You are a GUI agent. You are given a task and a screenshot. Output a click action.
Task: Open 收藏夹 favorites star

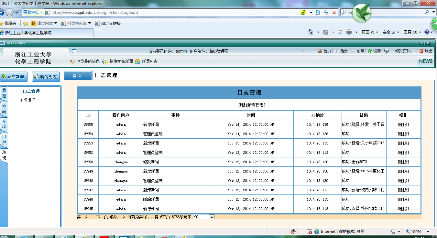(8, 23)
